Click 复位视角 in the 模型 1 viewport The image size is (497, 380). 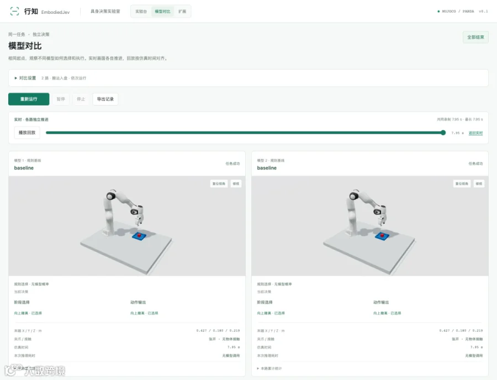(x=219, y=184)
